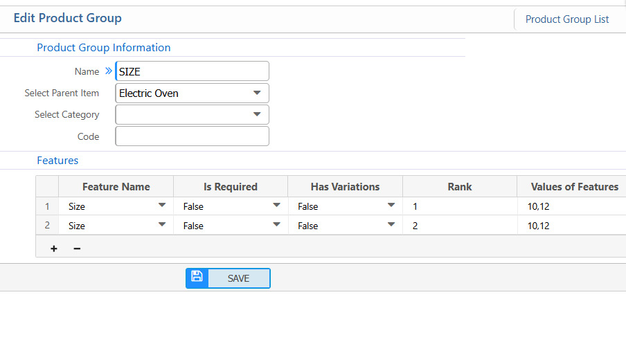Screen dimensions: 626x342
Task: Expand Feature Name dropdown in row 2
Action: [162, 225]
